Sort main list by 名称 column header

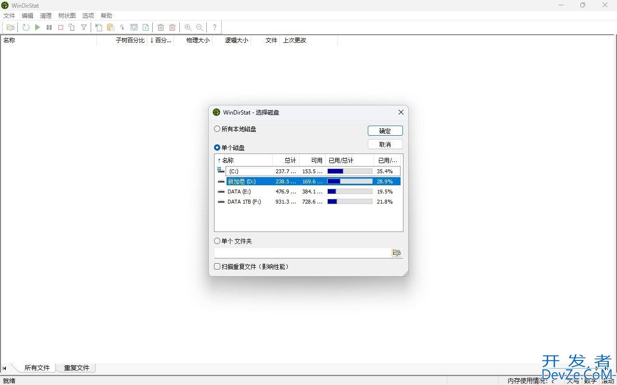point(48,40)
